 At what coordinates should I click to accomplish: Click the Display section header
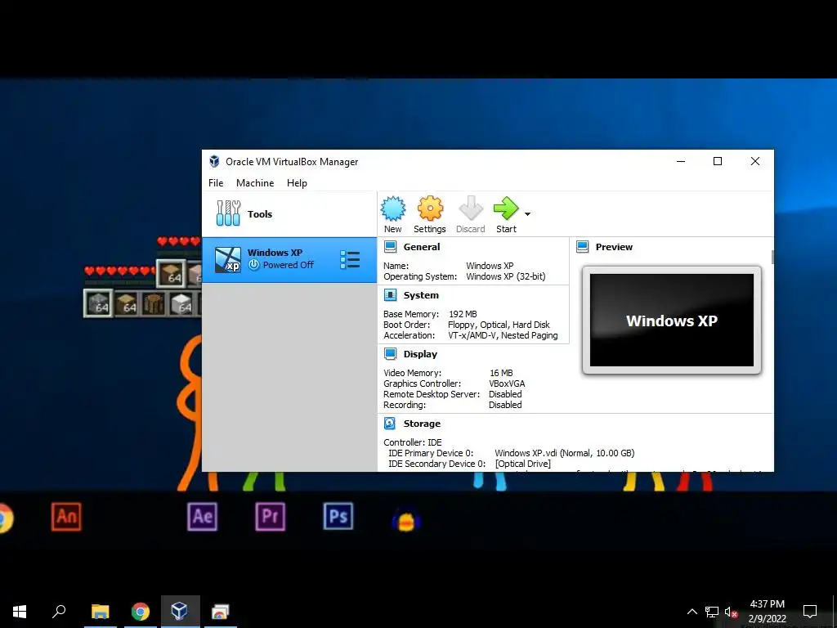(420, 354)
